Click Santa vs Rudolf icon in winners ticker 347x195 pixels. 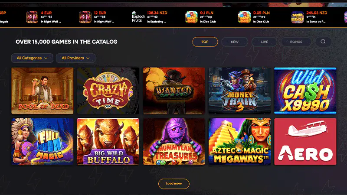pos(298,17)
